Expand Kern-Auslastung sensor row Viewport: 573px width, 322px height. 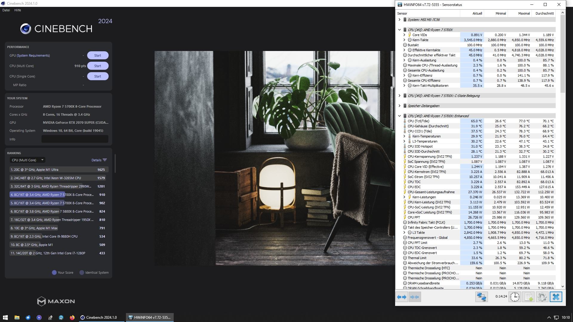tap(404, 60)
